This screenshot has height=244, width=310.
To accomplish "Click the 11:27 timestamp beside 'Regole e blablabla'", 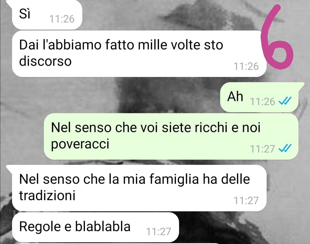I will tap(158, 232).
